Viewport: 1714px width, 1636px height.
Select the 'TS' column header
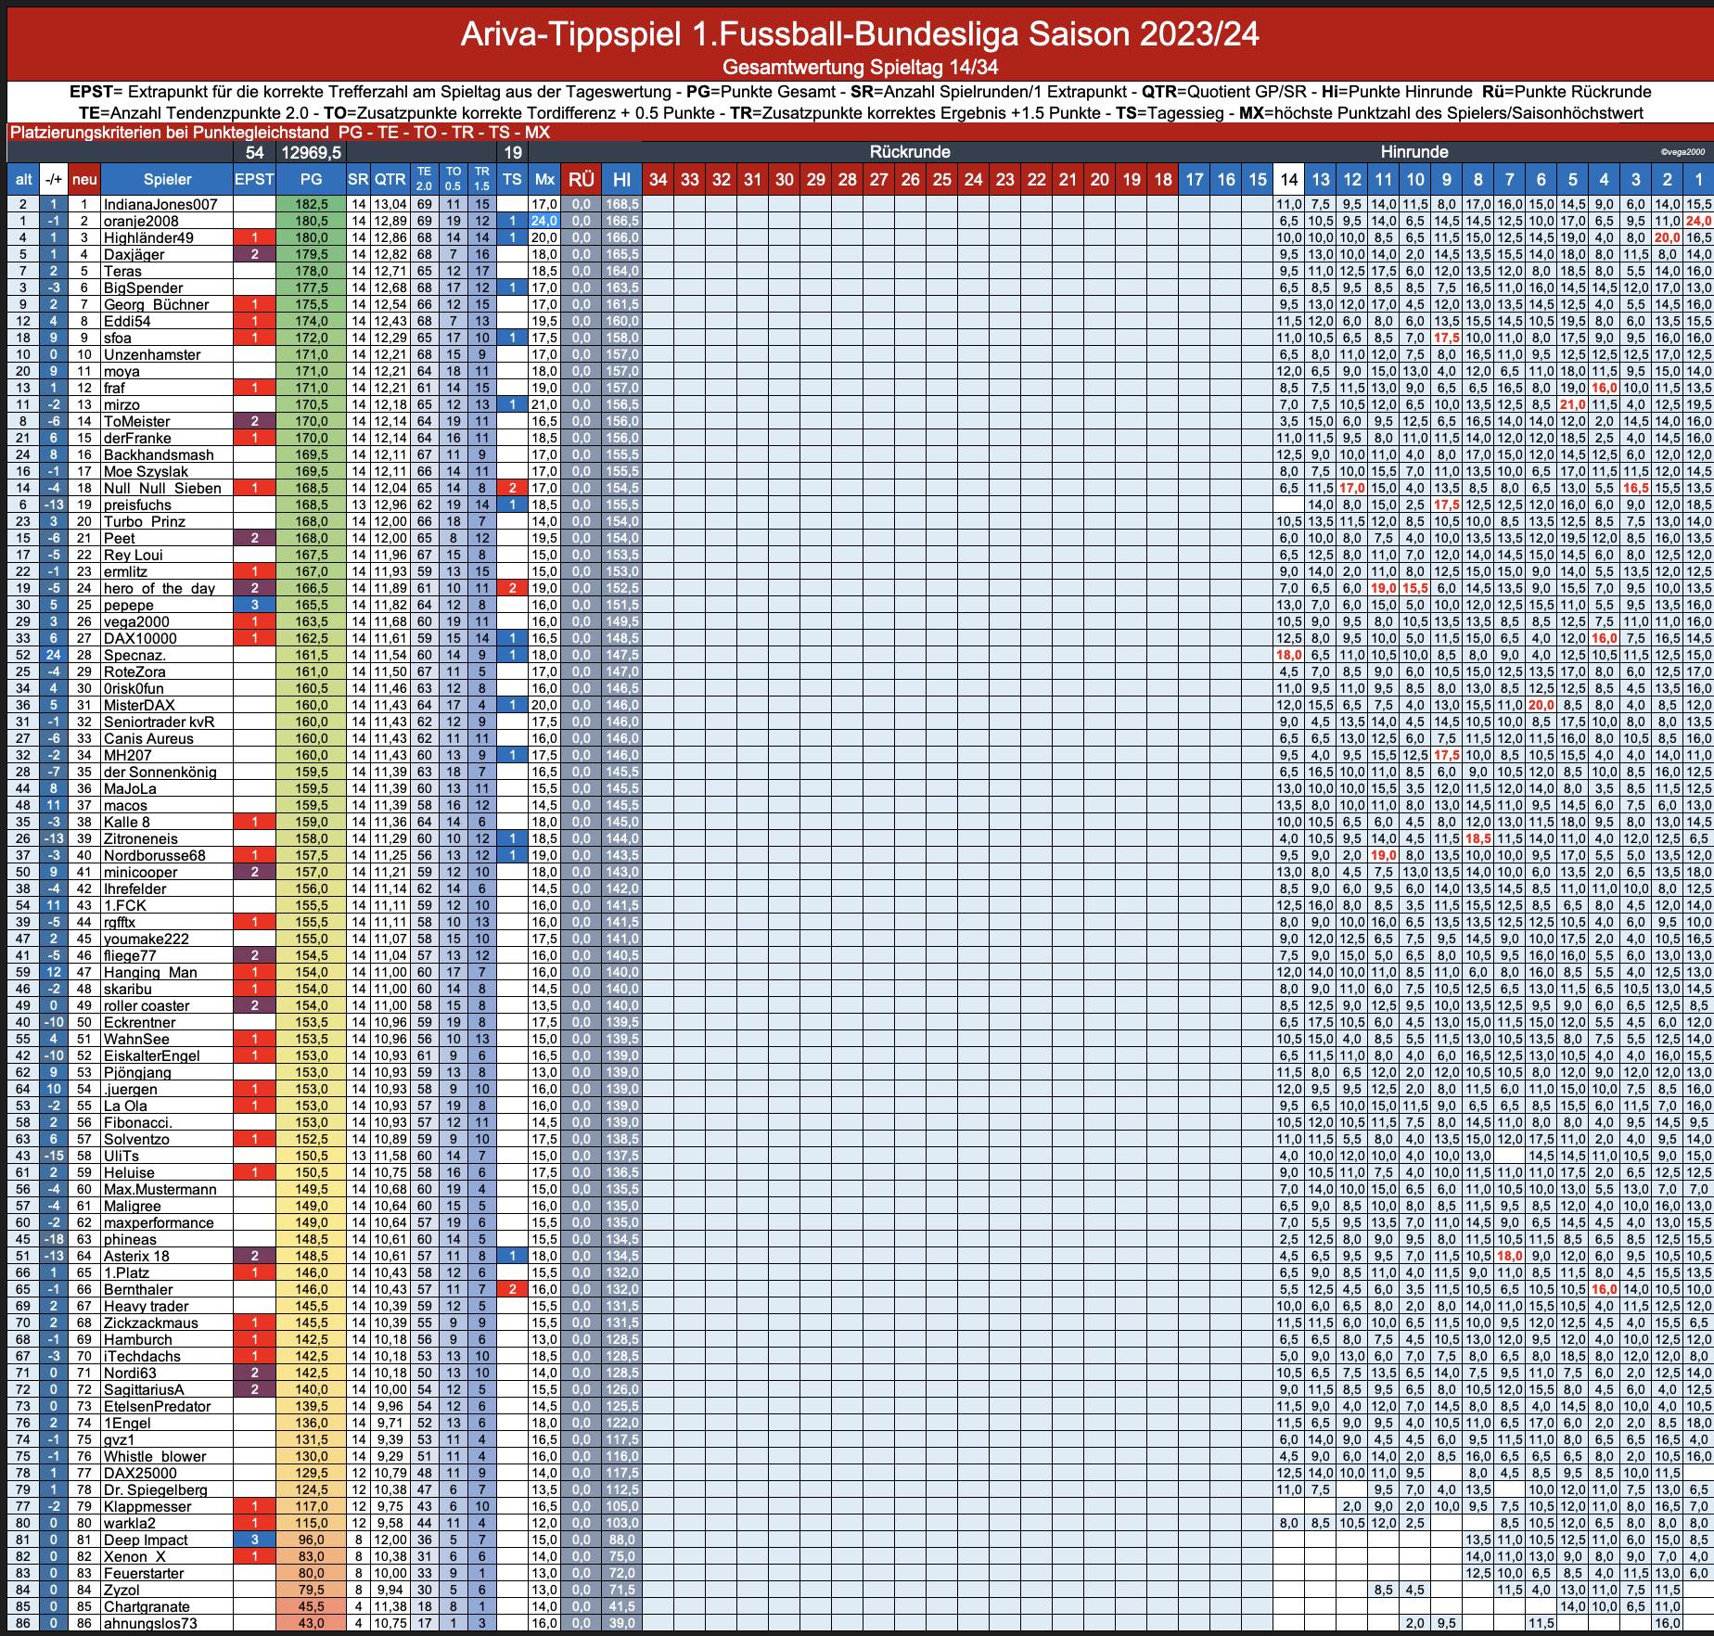[x=512, y=180]
